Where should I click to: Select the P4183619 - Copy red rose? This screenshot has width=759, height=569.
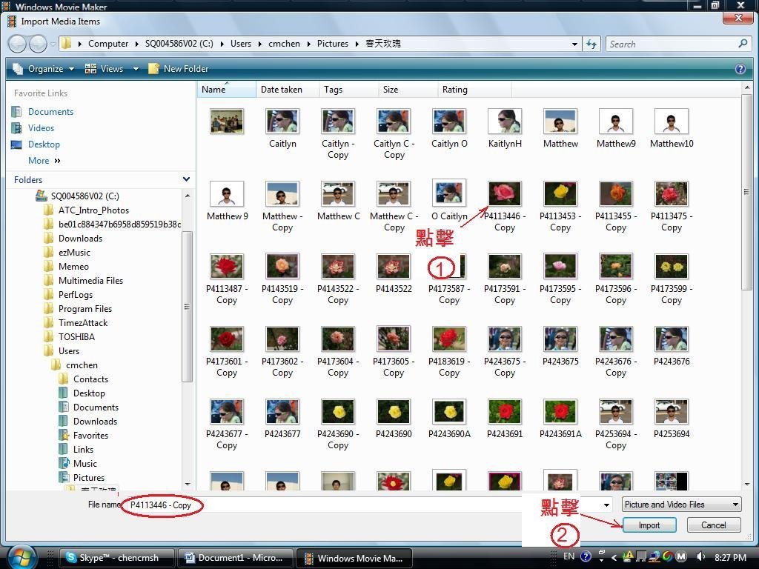449,339
